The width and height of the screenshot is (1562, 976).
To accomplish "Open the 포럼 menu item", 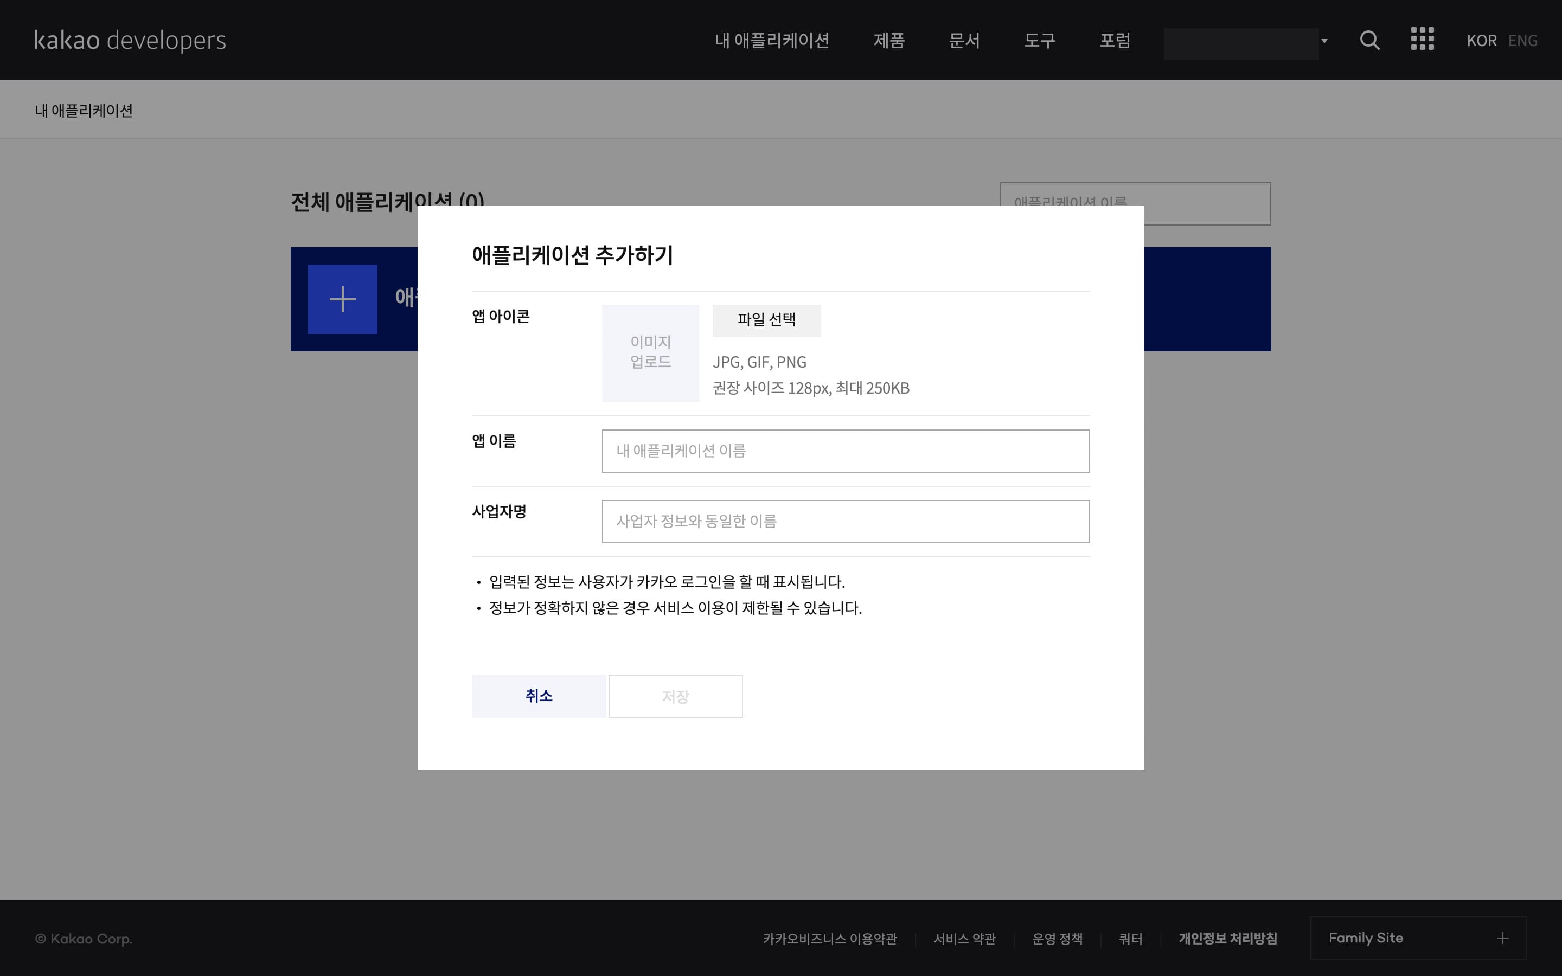I will click(x=1115, y=41).
